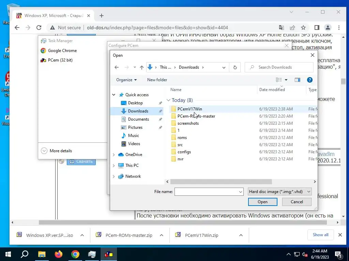Sort files by Date modified column
This screenshot has height=261, width=349.
click(272, 90)
